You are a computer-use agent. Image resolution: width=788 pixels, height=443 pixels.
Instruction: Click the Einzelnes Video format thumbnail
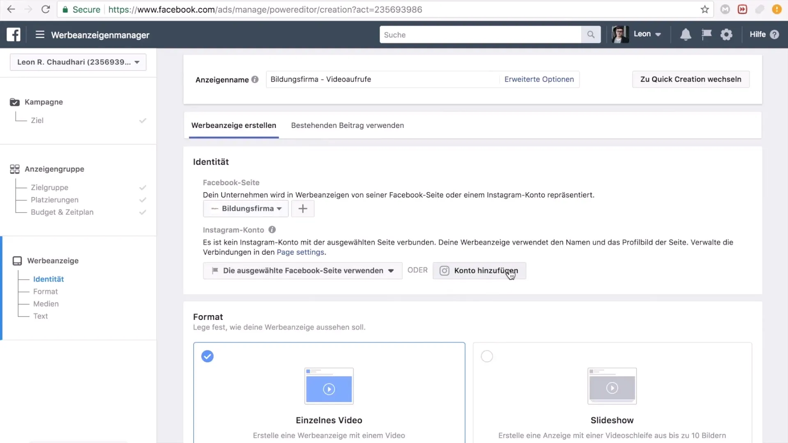(x=329, y=386)
